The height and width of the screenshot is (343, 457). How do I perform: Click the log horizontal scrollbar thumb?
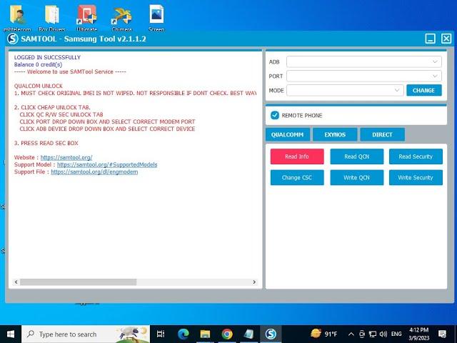[78, 282]
